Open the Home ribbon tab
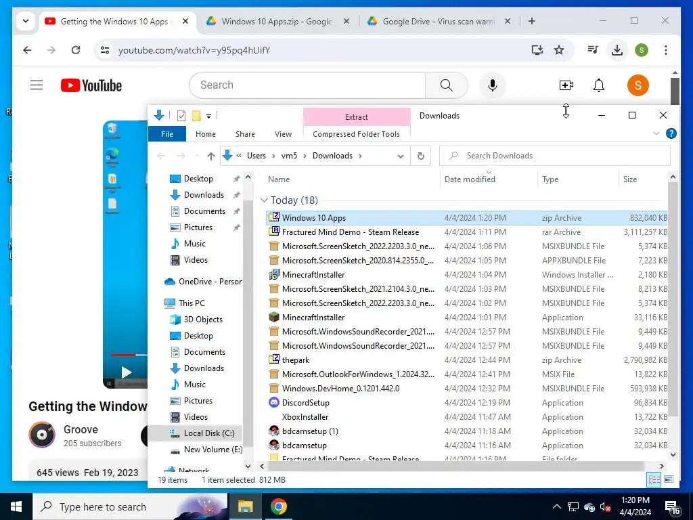 206,134
